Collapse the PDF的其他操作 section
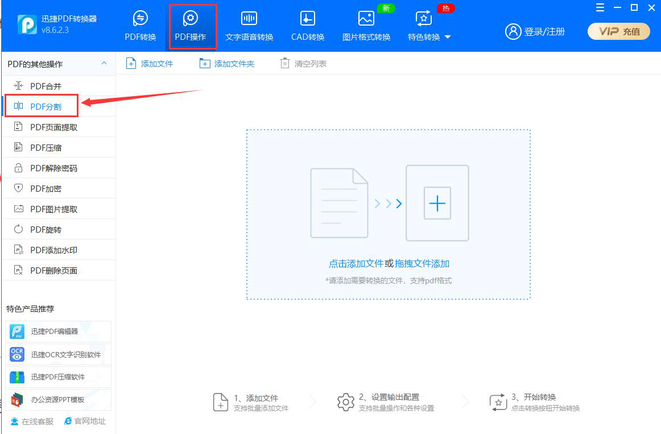 pos(104,63)
